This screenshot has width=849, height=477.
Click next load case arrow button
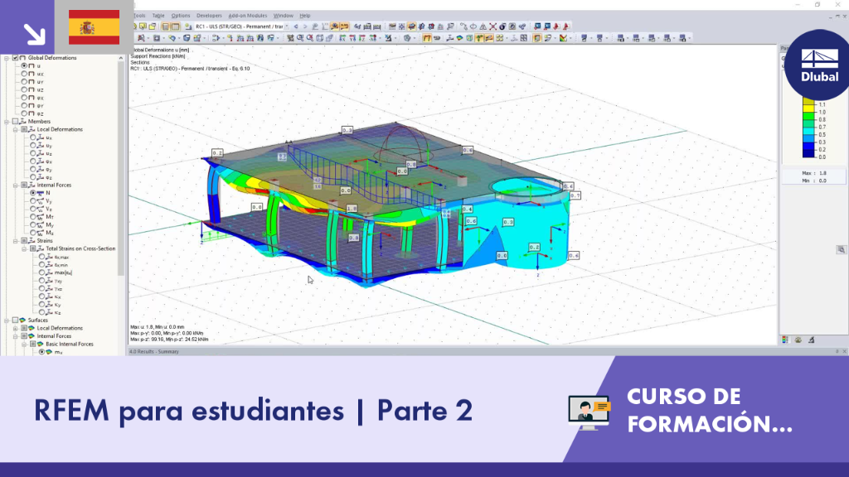point(305,26)
